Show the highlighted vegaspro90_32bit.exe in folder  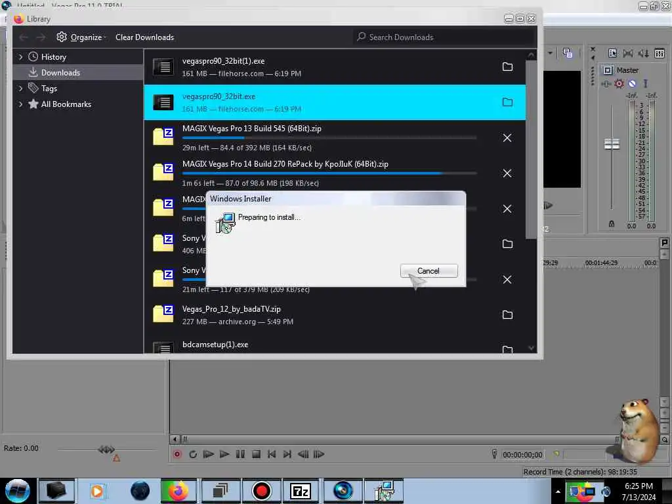pyautogui.click(x=507, y=102)
